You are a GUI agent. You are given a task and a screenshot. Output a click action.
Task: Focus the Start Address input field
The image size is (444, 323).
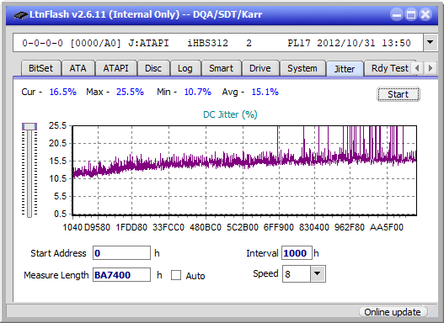[122, 253]
